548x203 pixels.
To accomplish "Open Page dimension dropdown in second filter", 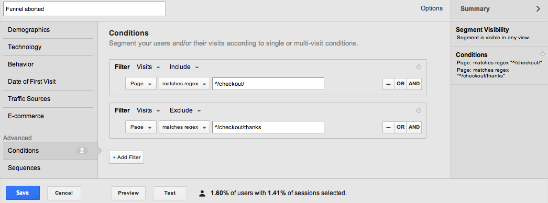I will (x=141, y=127).
